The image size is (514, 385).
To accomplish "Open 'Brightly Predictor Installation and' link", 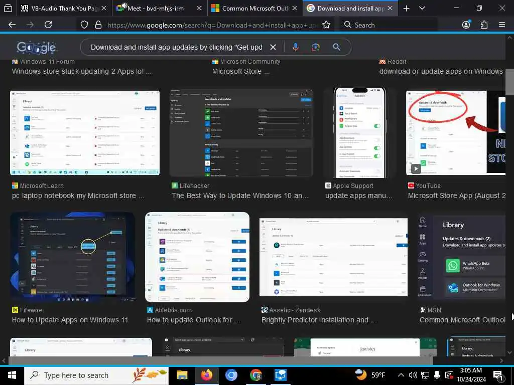I will [x=319, y=320].
